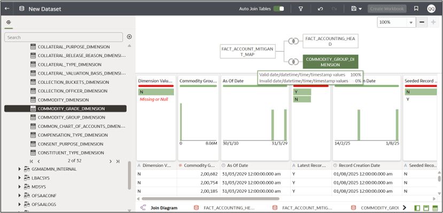Click the Record Creation Date column header
Viewport: 443px width, 213px height.
coord(367,165)
